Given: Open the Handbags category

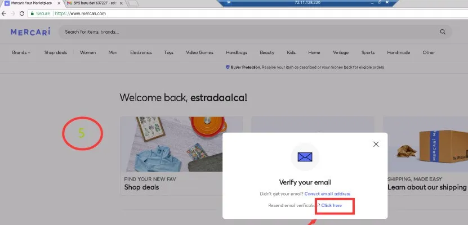Looking at the screenshot, I should (x=237, y=52).
